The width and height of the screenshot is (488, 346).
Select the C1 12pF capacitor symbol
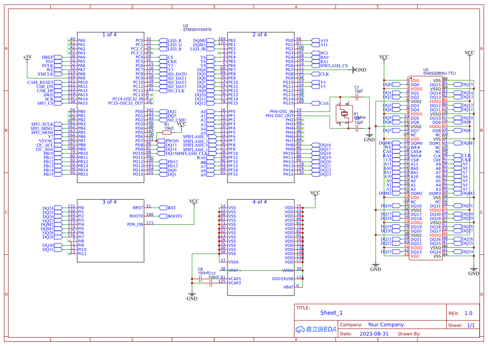(x=357, y=97)
